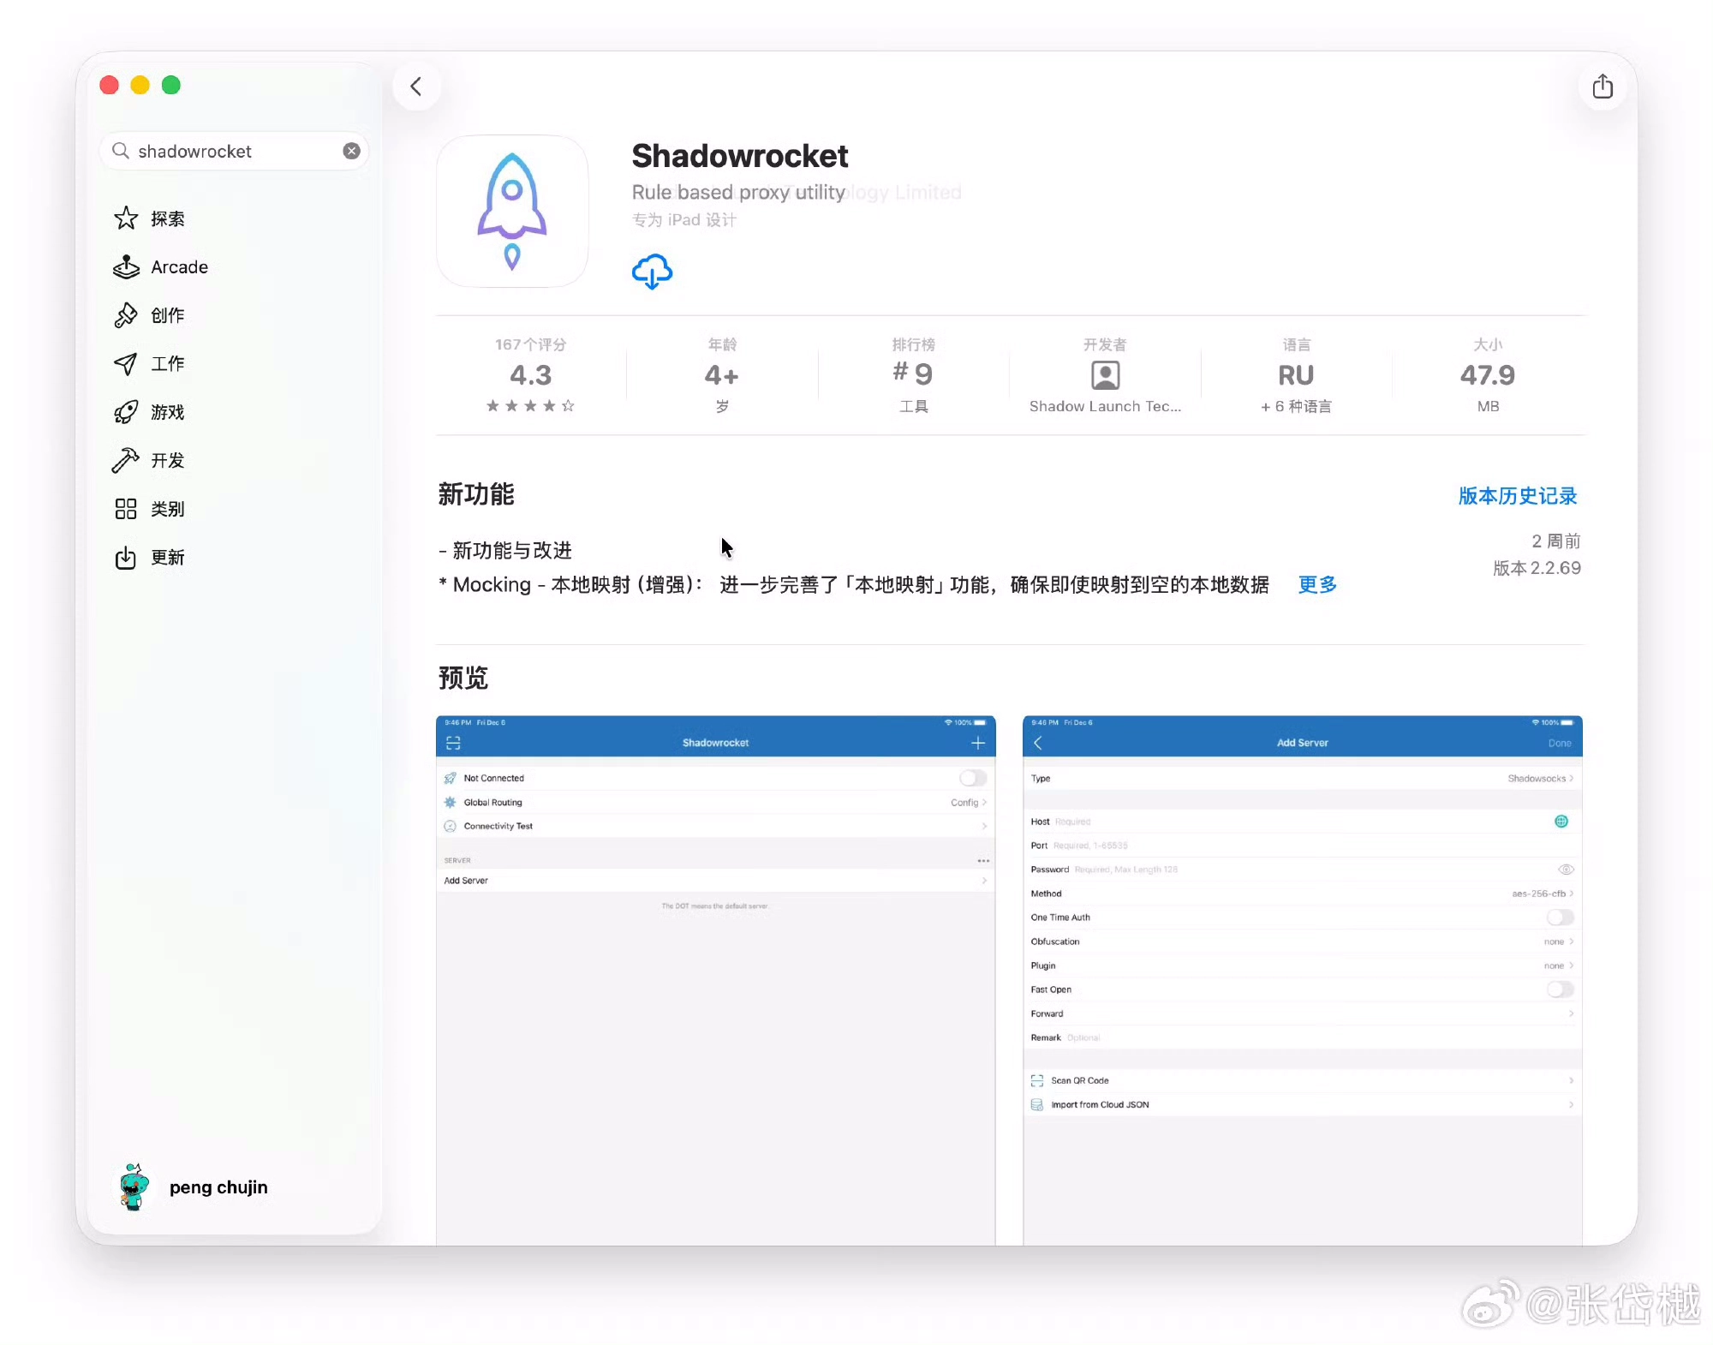1713x1345 pixels.
Task: Click the 工作 paper plane icon
Action: pyautogui.click(x=126, y=364)
